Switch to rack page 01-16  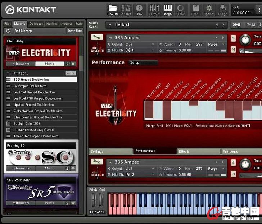click(x=237, y=25)
